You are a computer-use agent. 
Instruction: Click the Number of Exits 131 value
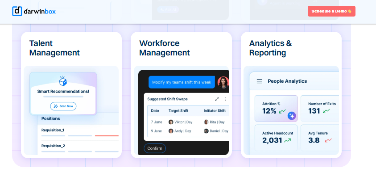(x=314, y=111)
